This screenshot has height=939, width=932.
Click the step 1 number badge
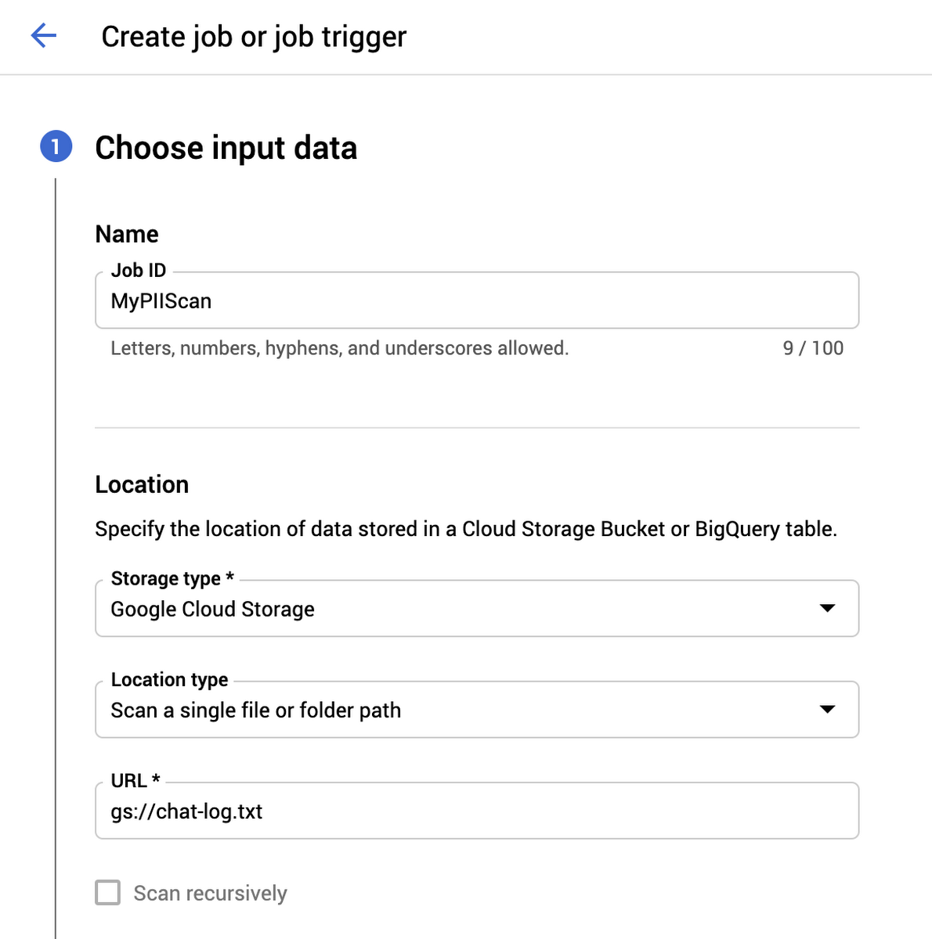[x=56, y=147]
